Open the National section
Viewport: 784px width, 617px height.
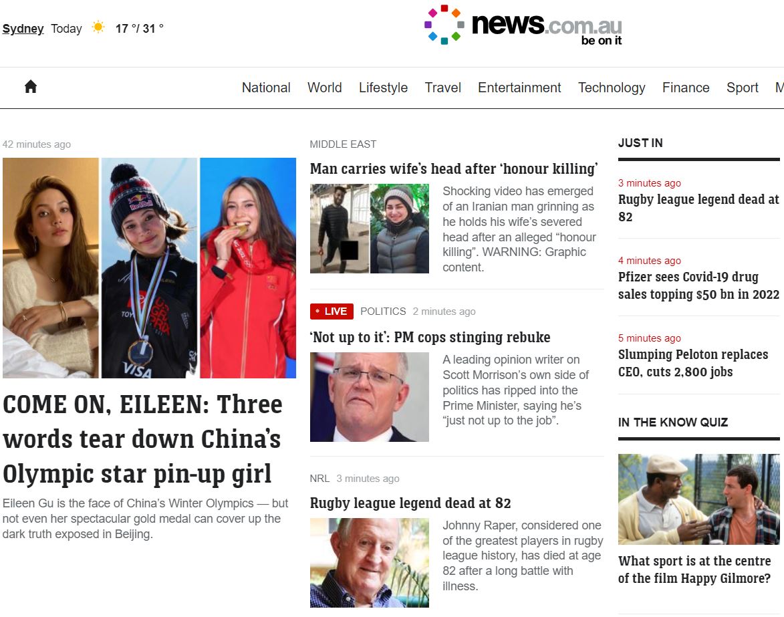coord(266,88)
